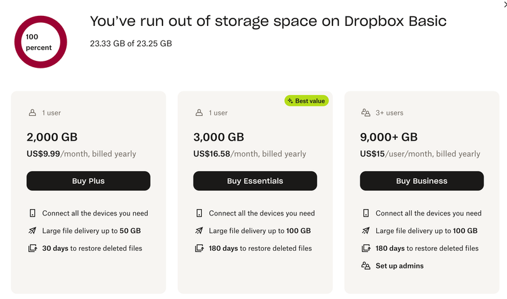Click the single user icon in Essentials plan
The height and width of the screenshot is (299, 507).
199,113
